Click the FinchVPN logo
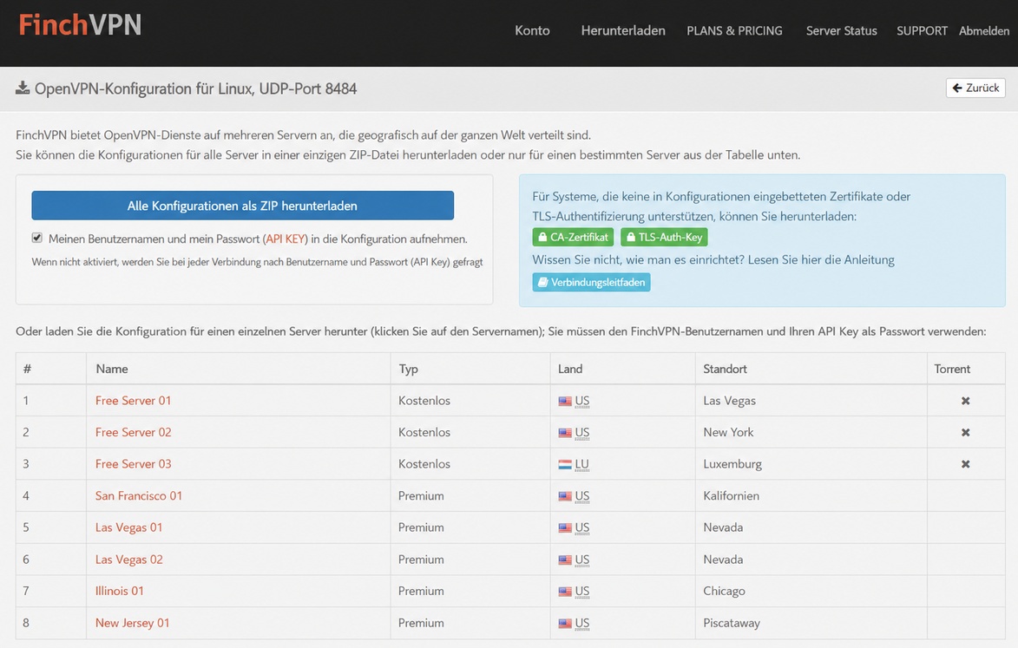 [x=80, y=24]
